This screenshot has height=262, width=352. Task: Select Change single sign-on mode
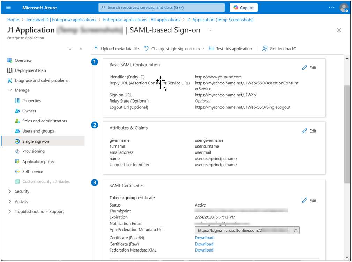point(174,49)
